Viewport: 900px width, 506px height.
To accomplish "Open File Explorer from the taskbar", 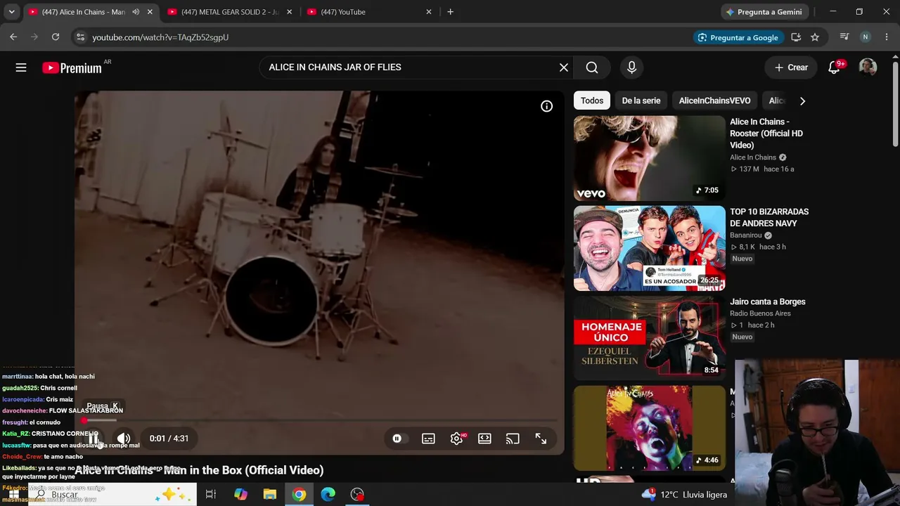I will [x=270, y=495].
